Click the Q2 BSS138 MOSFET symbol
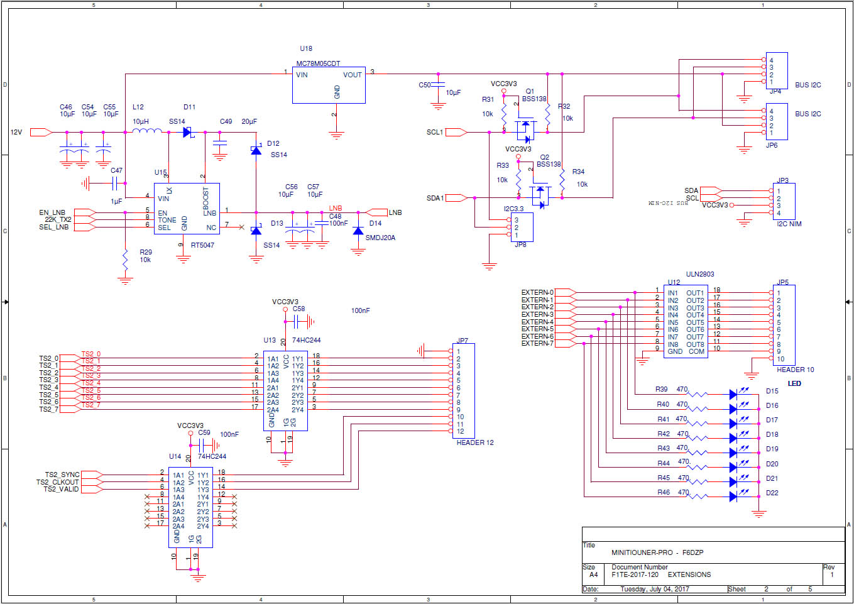 pyautogui.click(x=540, y=197)
